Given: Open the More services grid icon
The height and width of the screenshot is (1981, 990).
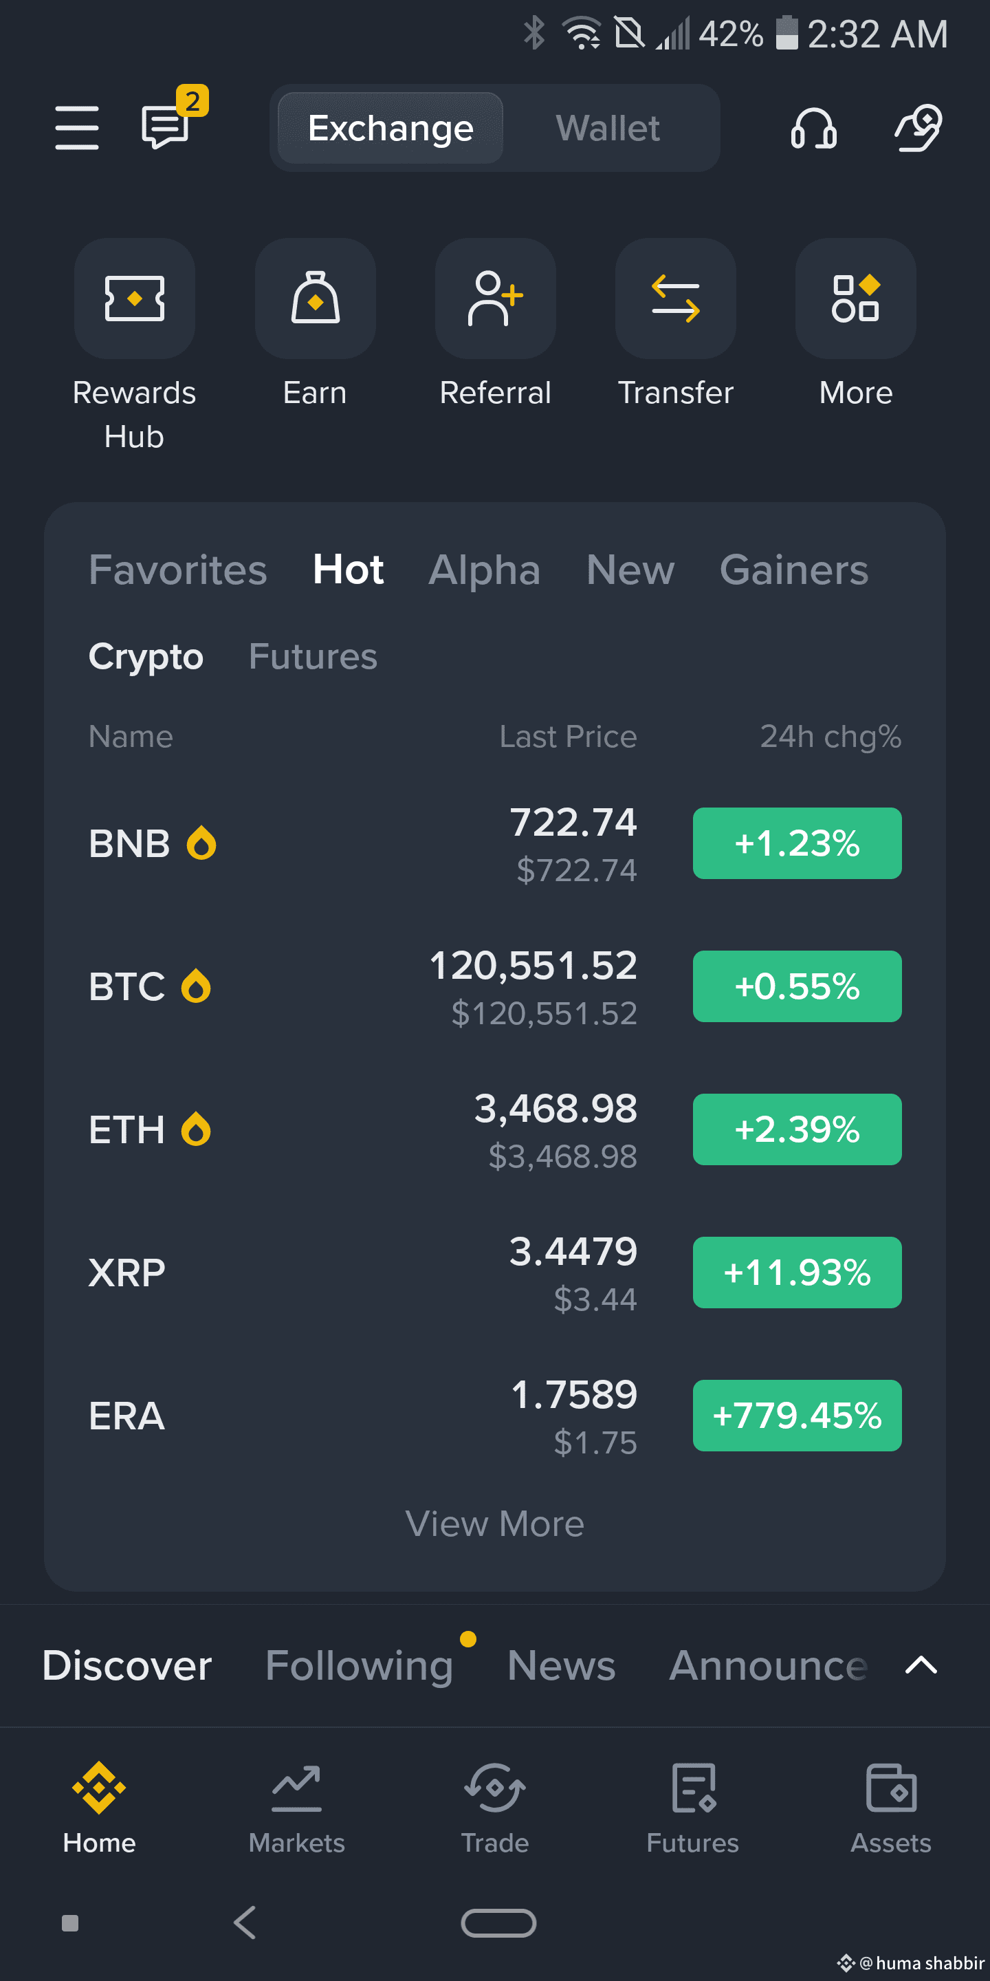Looking at the screenshot, I should 856,299.
